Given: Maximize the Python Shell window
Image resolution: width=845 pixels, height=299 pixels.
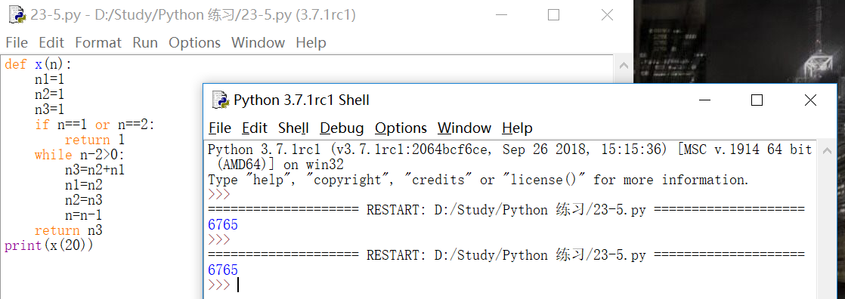Looking at the screenshot, I should pyautogui.click(x=757, y=100).
